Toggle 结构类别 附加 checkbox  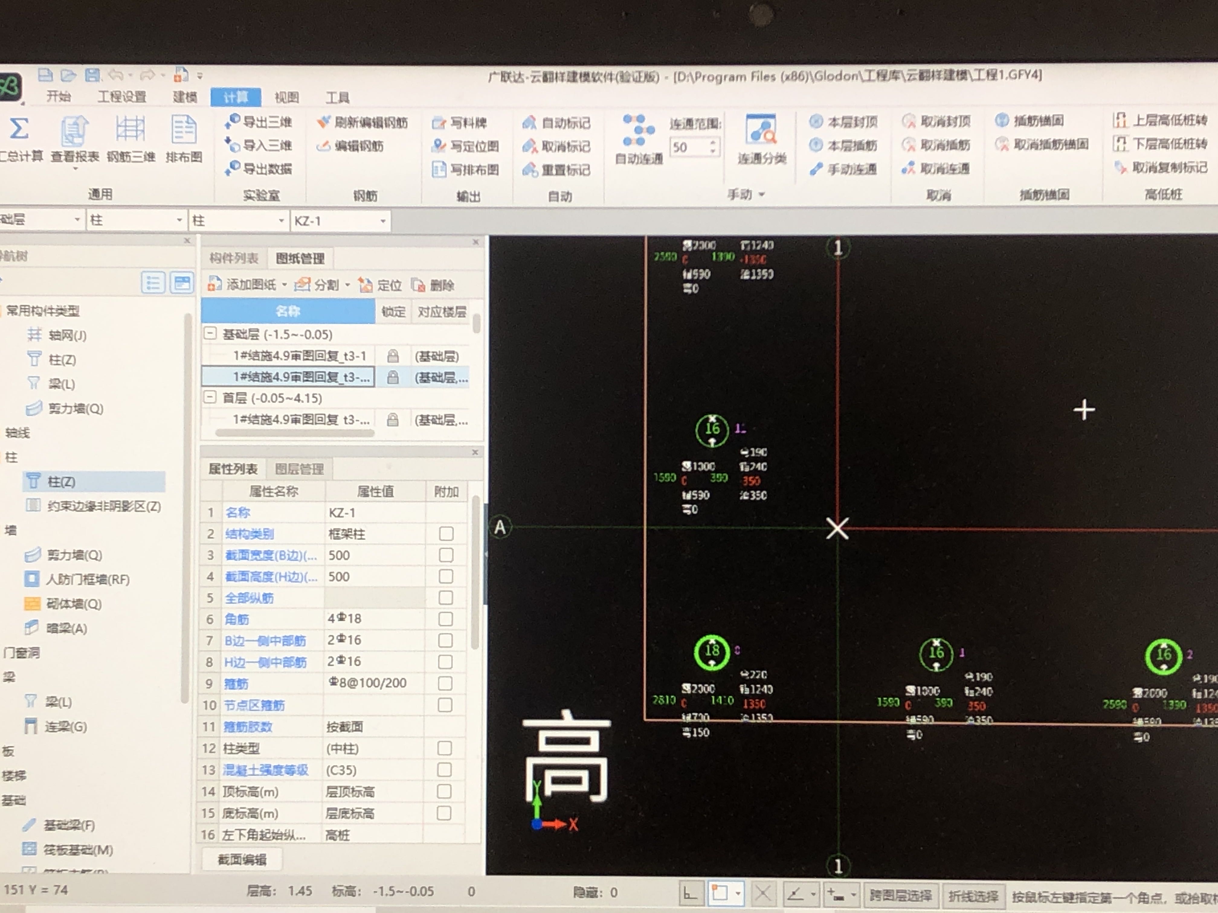click(446, 534)
